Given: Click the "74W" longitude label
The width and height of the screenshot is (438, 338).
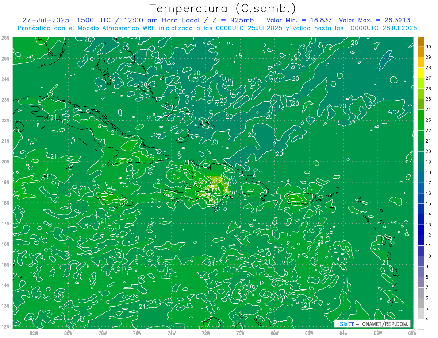Looking at the screenshot, I should click(x=171, y=333).
